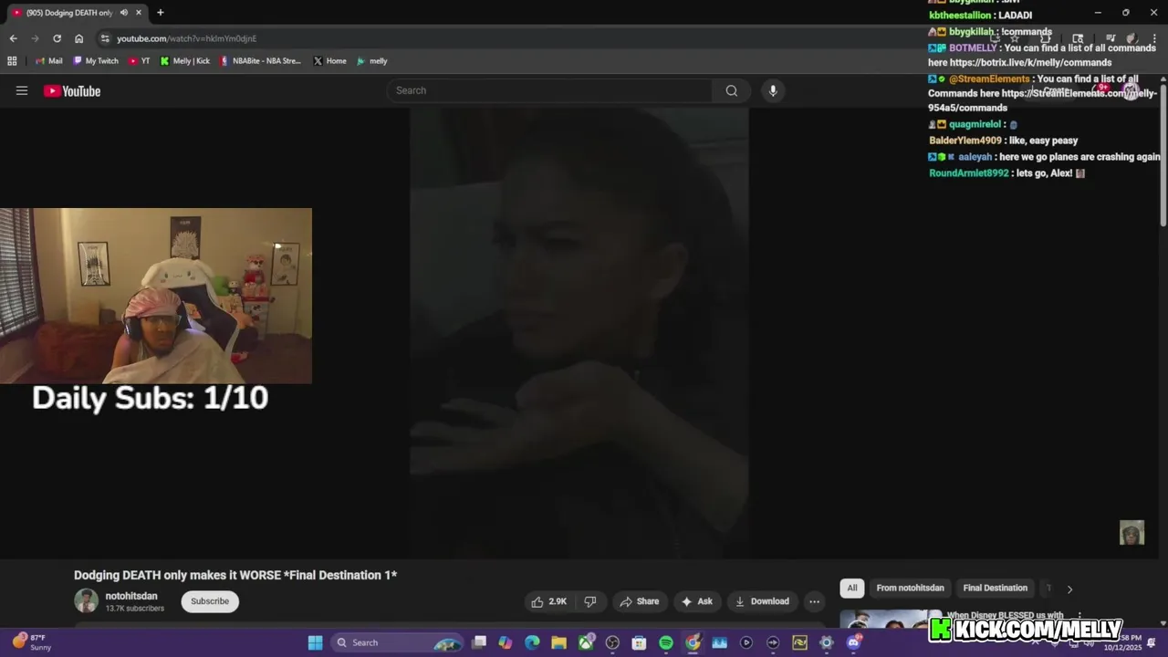Ask about this video
The height and width of the screenshot is (657, 1168).
[x=696, y=601]
